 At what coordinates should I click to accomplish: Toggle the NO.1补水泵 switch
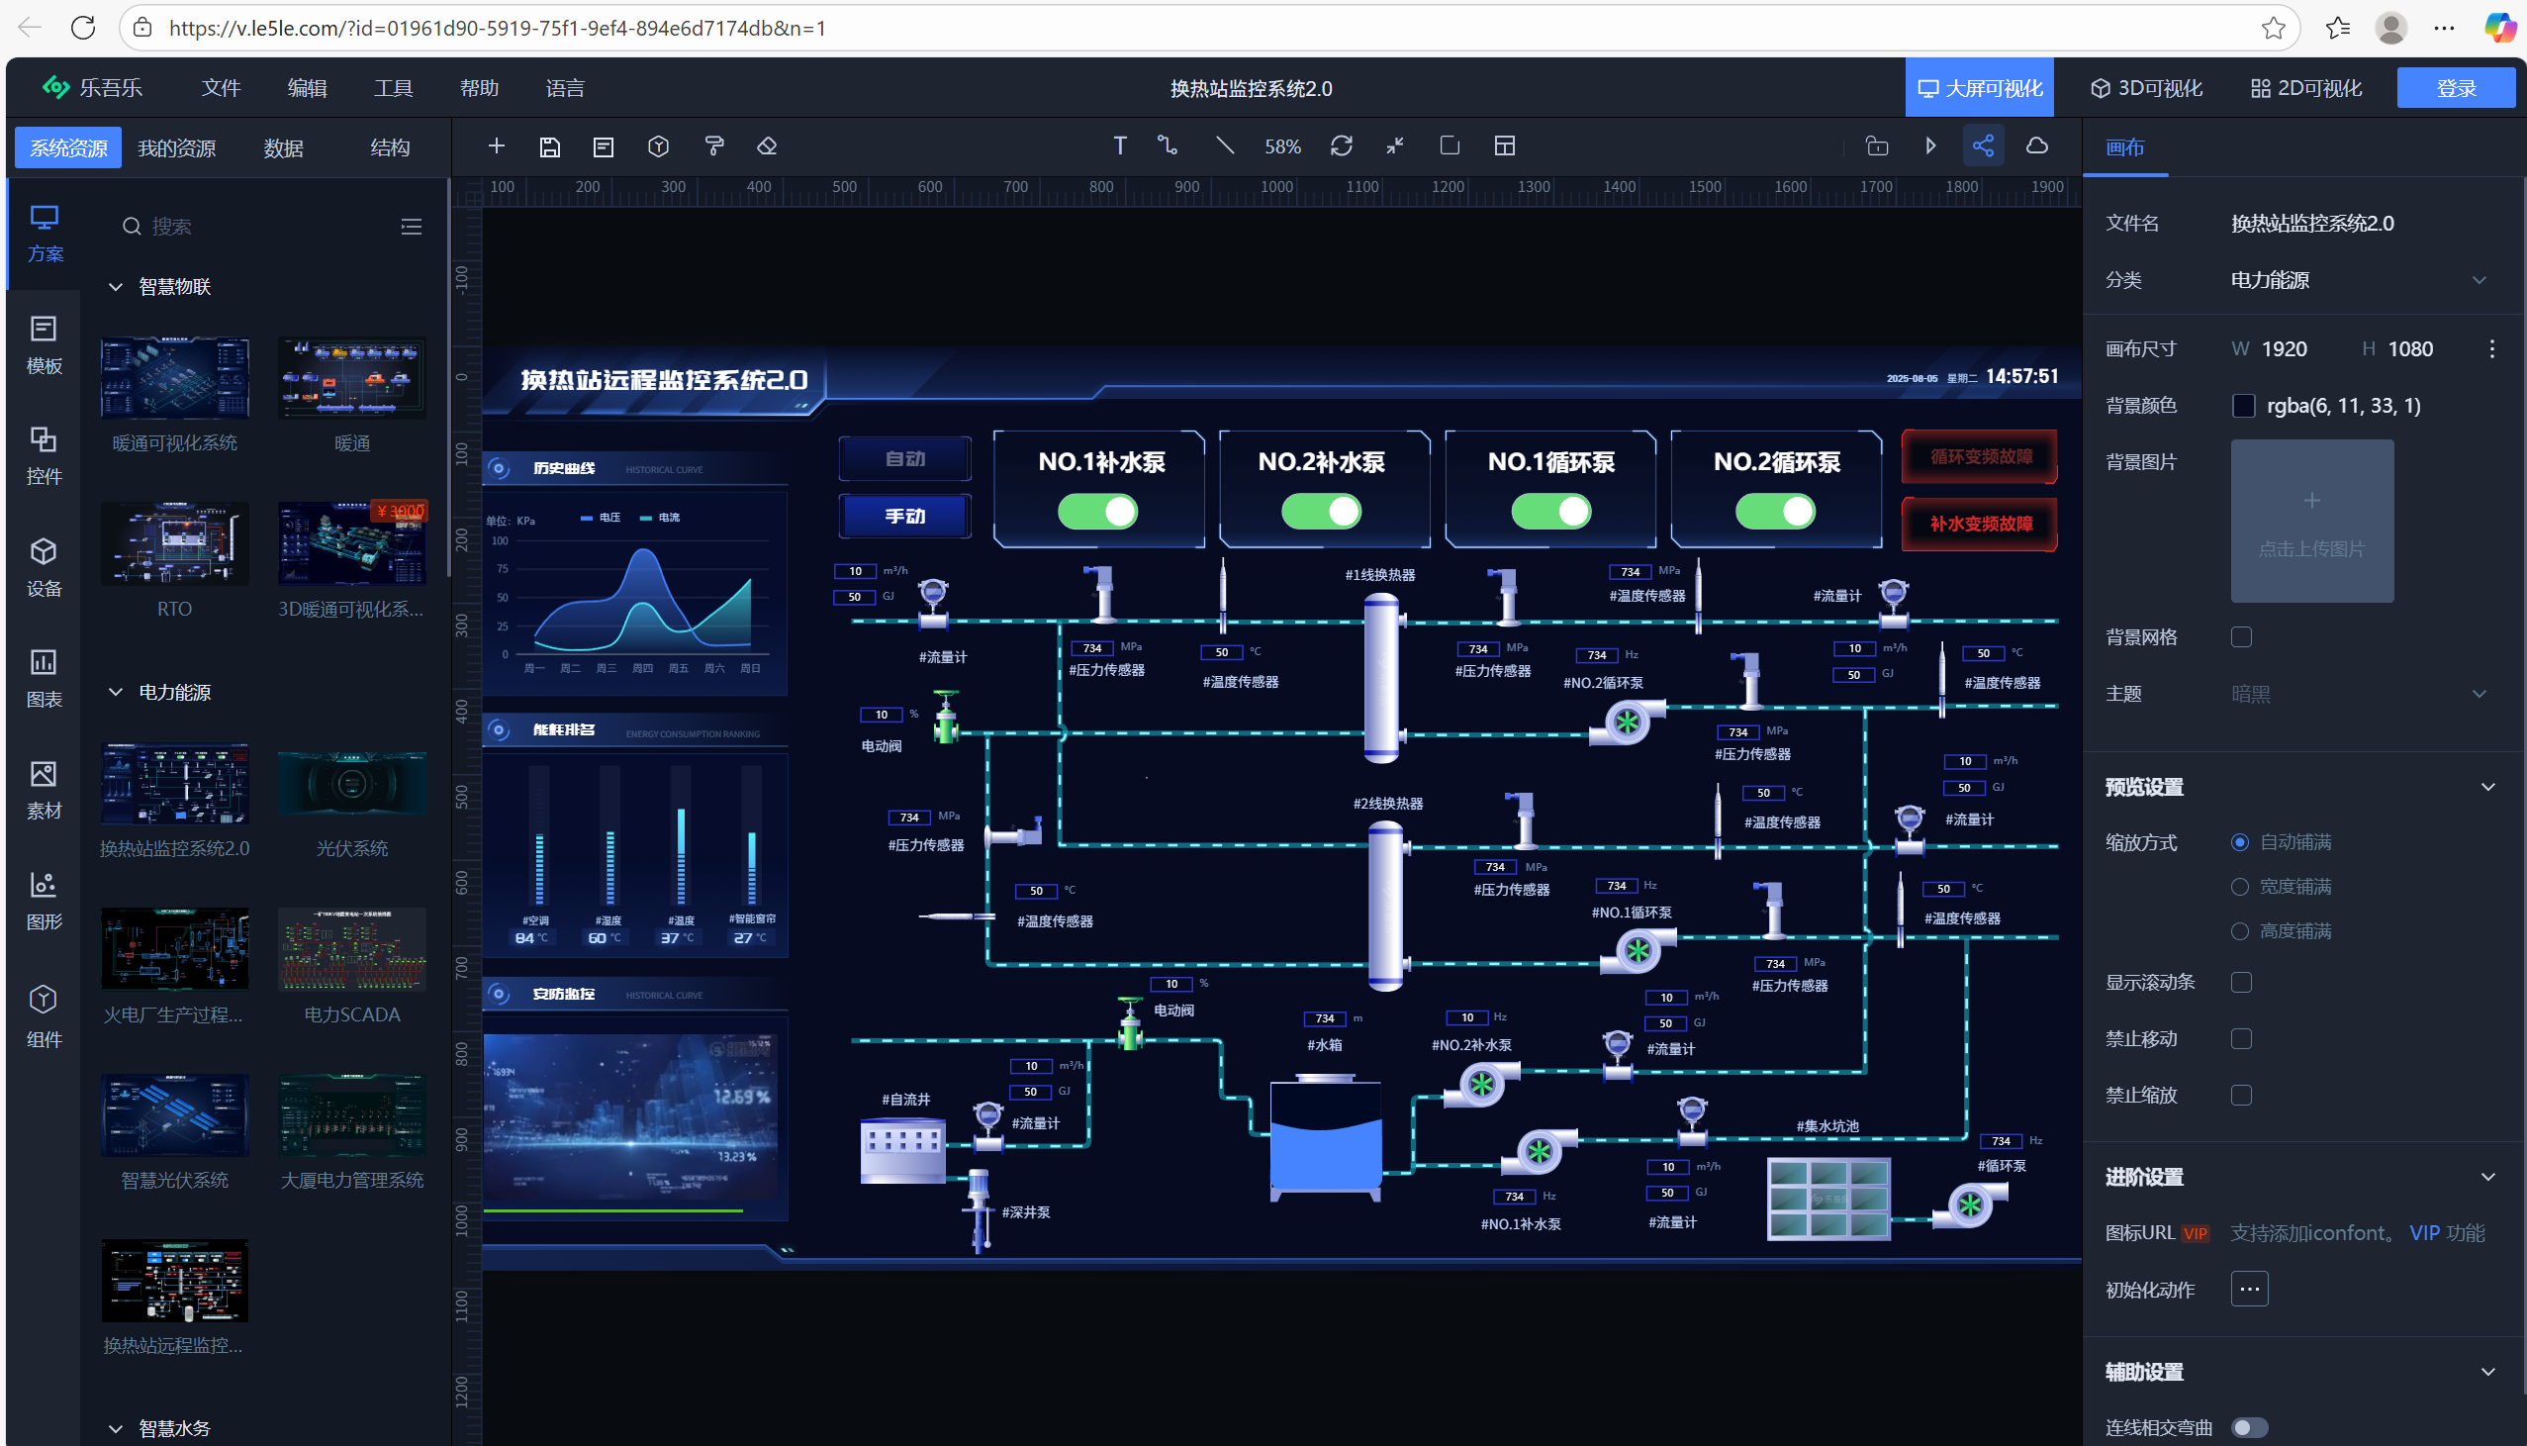[x=1097, y=512]
